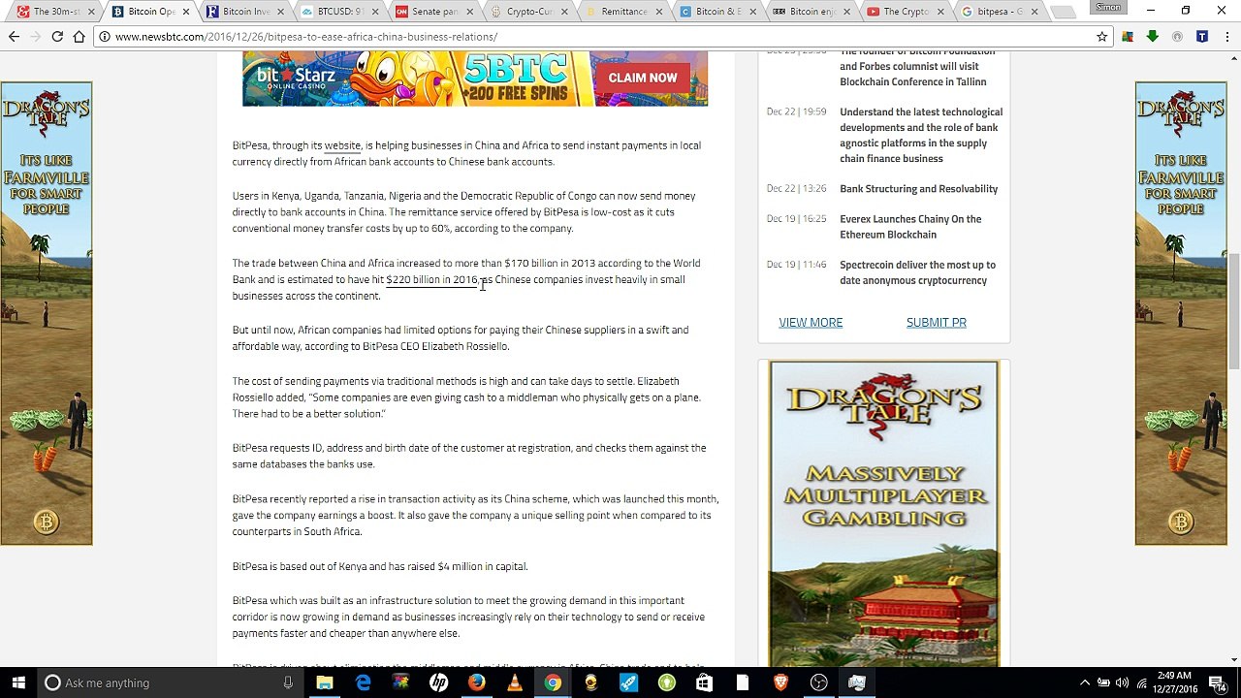Image resolution: width=1241 pixels, height=698 pixels.
Task: Switch to the Bitcoin Inve tab
Action: pos(242,12)
